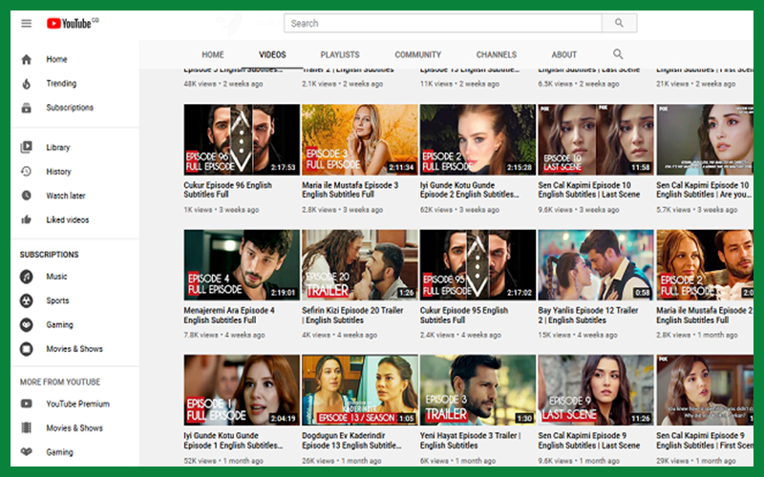
Task: Play Sen Cal Kapimi Episode 10 Last Scene thumbnail
Action: 595,139
